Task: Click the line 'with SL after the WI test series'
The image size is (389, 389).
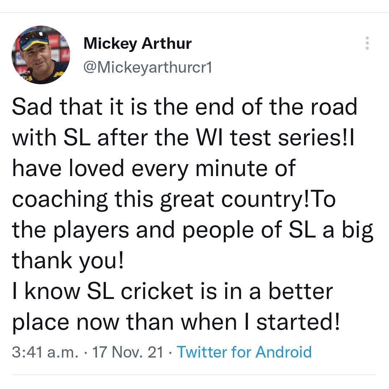Action: (183, 137)
